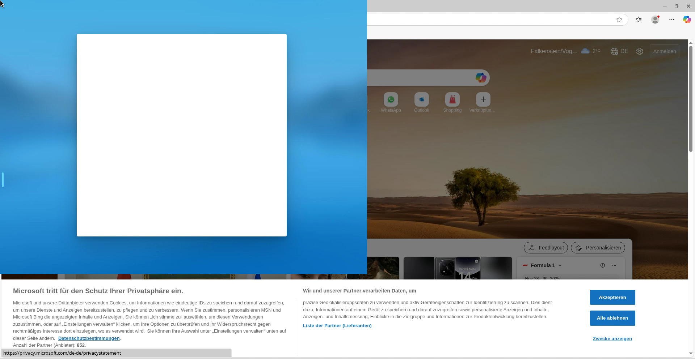Open the Redmi Note article thumbnail
The height and width of the screenshot is (359, 695).
tap(458, 268)
